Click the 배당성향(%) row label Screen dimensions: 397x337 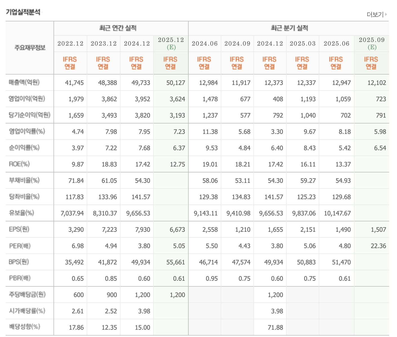point(24,327)
